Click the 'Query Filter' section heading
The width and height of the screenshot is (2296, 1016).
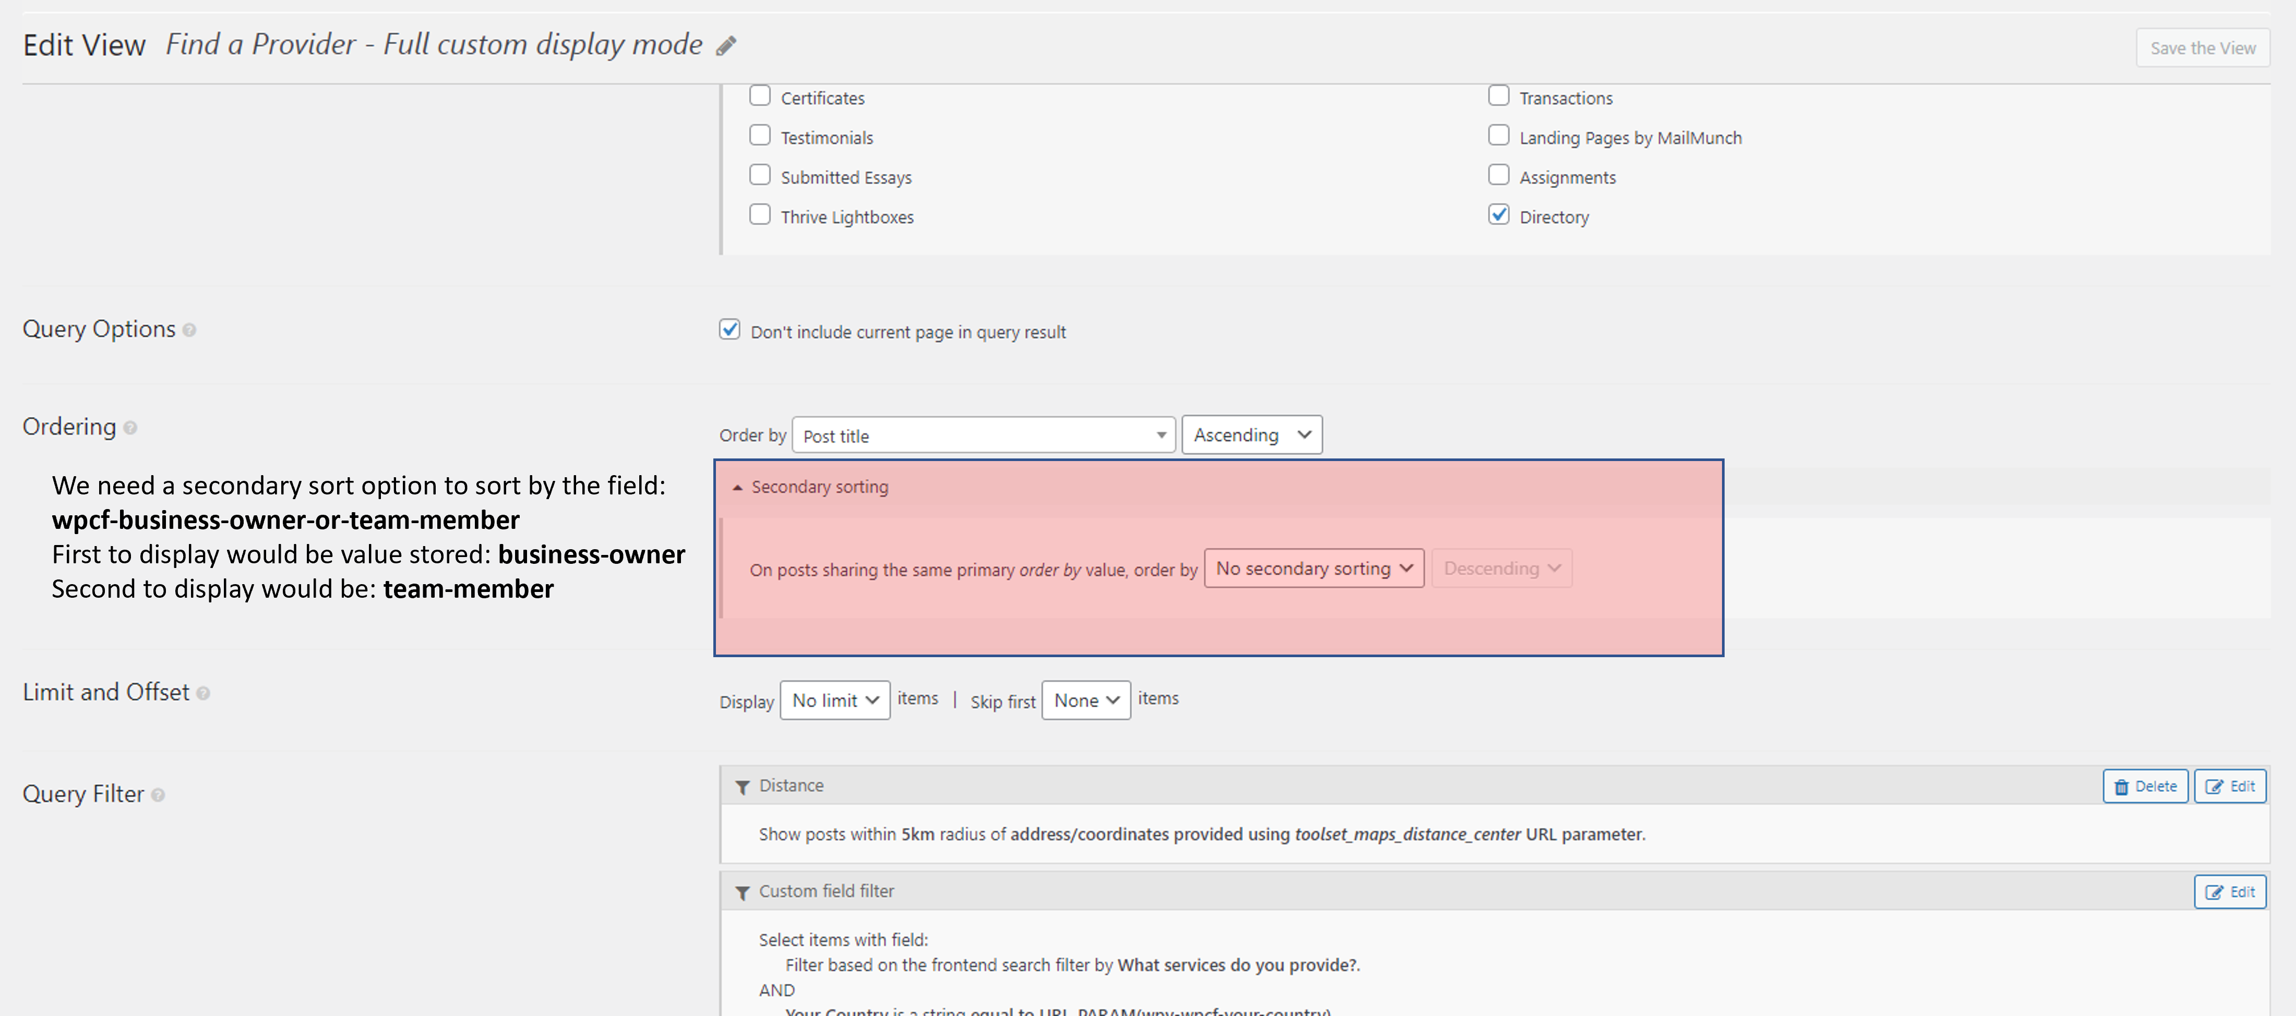coord(83,794)
